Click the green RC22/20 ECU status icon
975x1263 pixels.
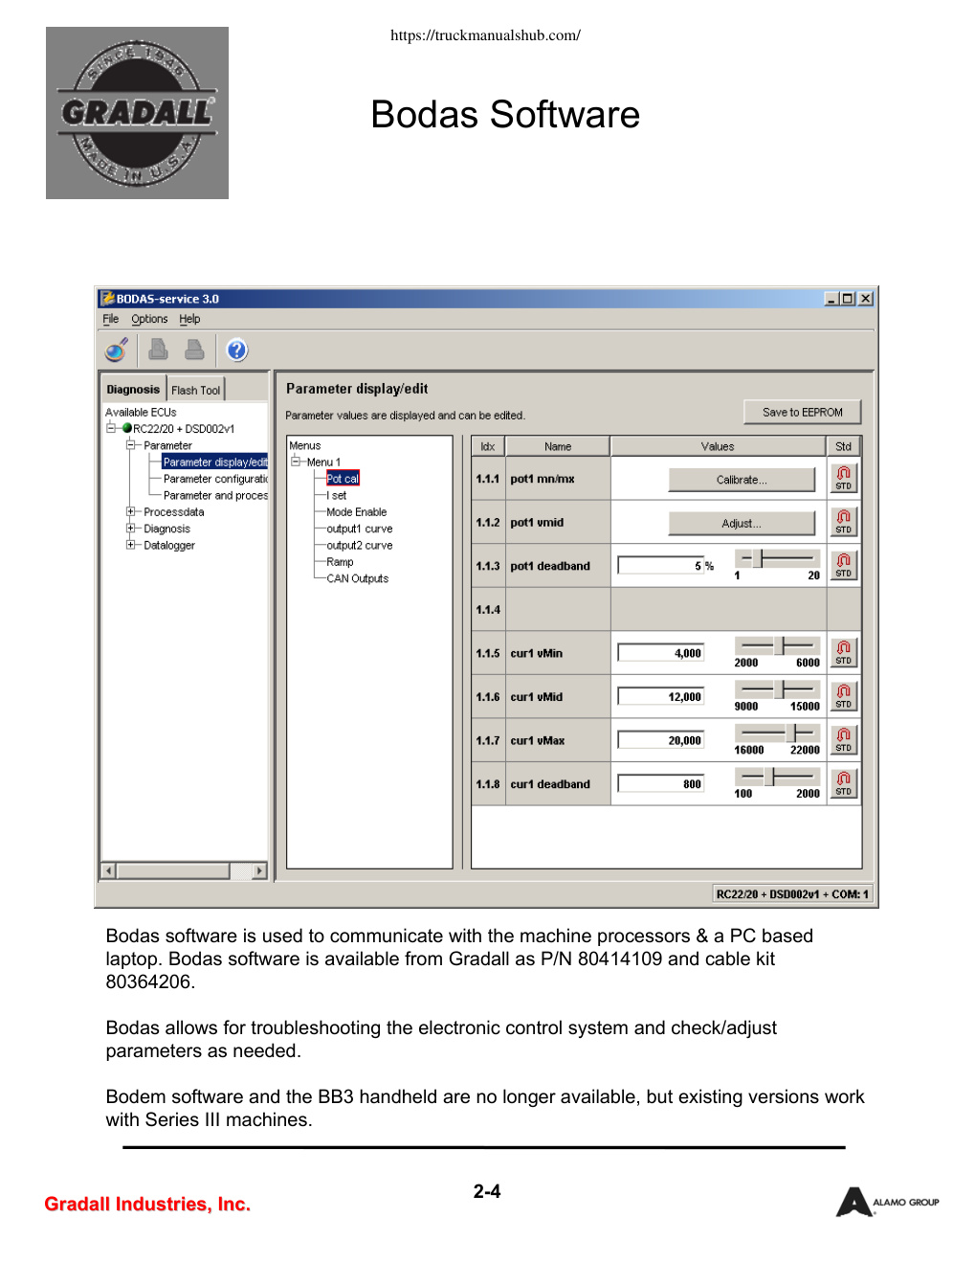tap(127, 429)
